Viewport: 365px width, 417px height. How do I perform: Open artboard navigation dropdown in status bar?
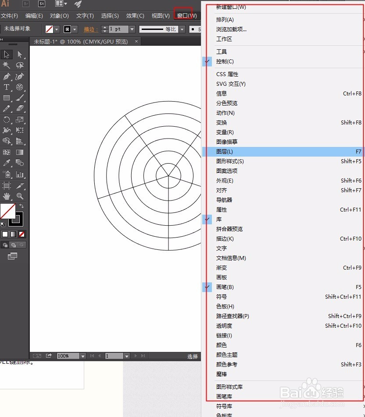click(126, 356)
